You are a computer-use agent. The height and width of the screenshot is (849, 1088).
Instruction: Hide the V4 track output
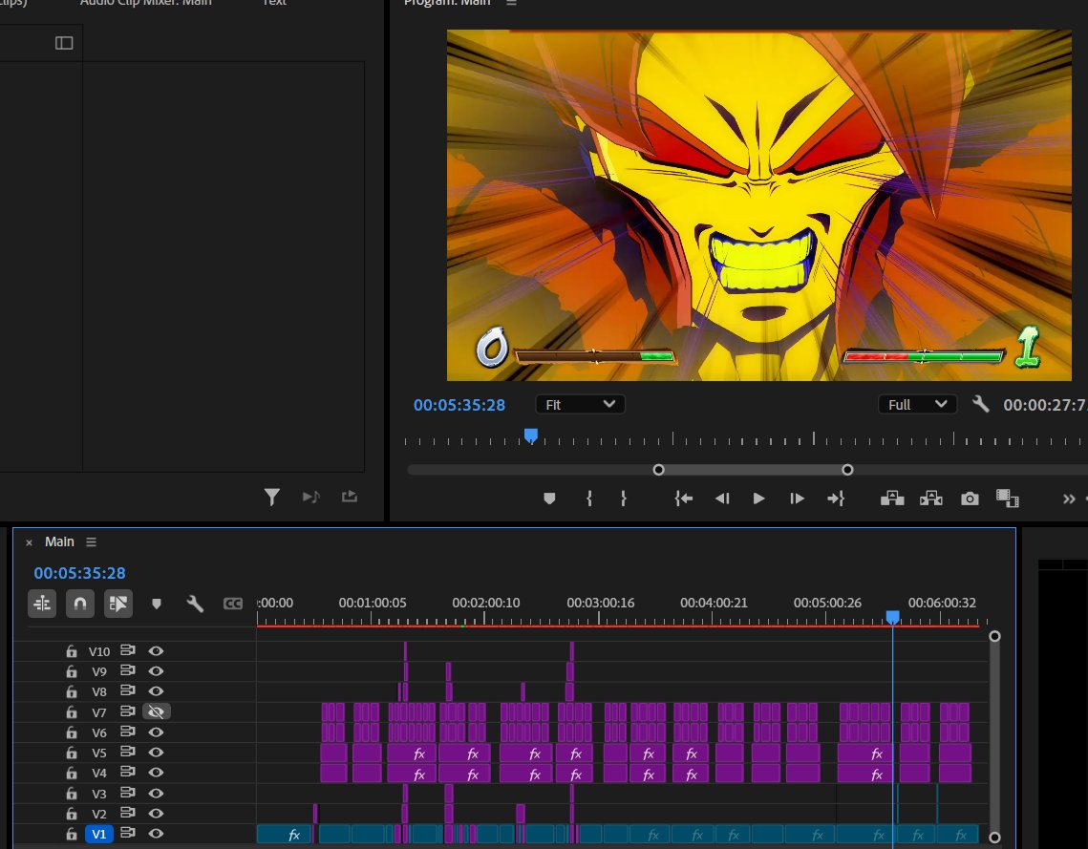(156, 772)
